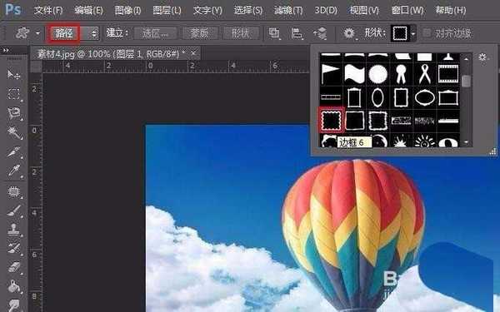The image size is (500, 312).
Task: Close the 素材4.jpg document tab
Action: click(193, 53)
